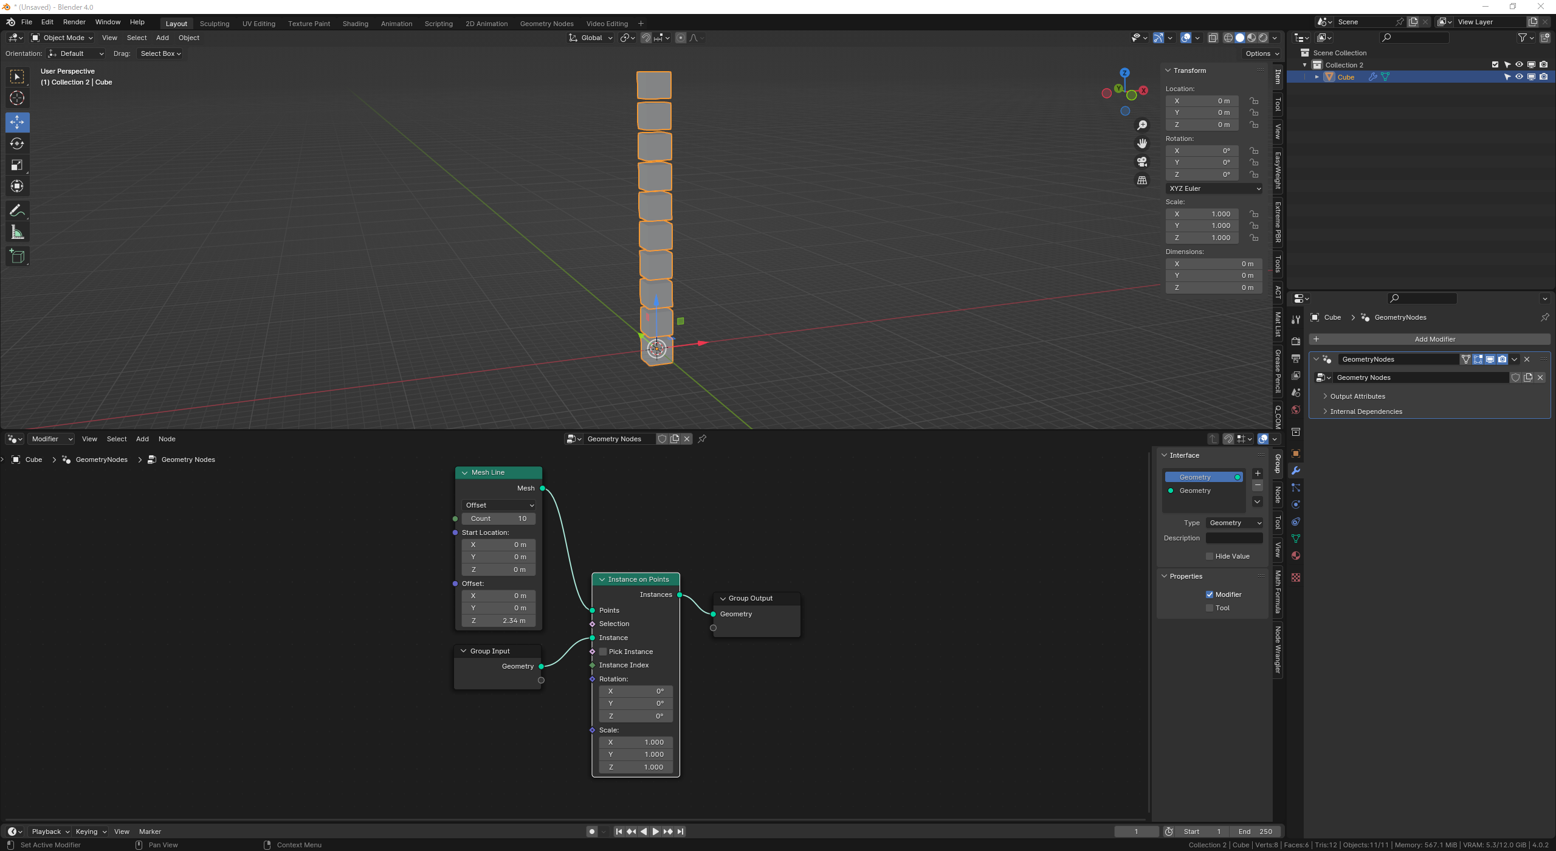Jump to the end frame playback button
The width and height of the screenshot is (1556, 851).
click(x=680, y=832)
